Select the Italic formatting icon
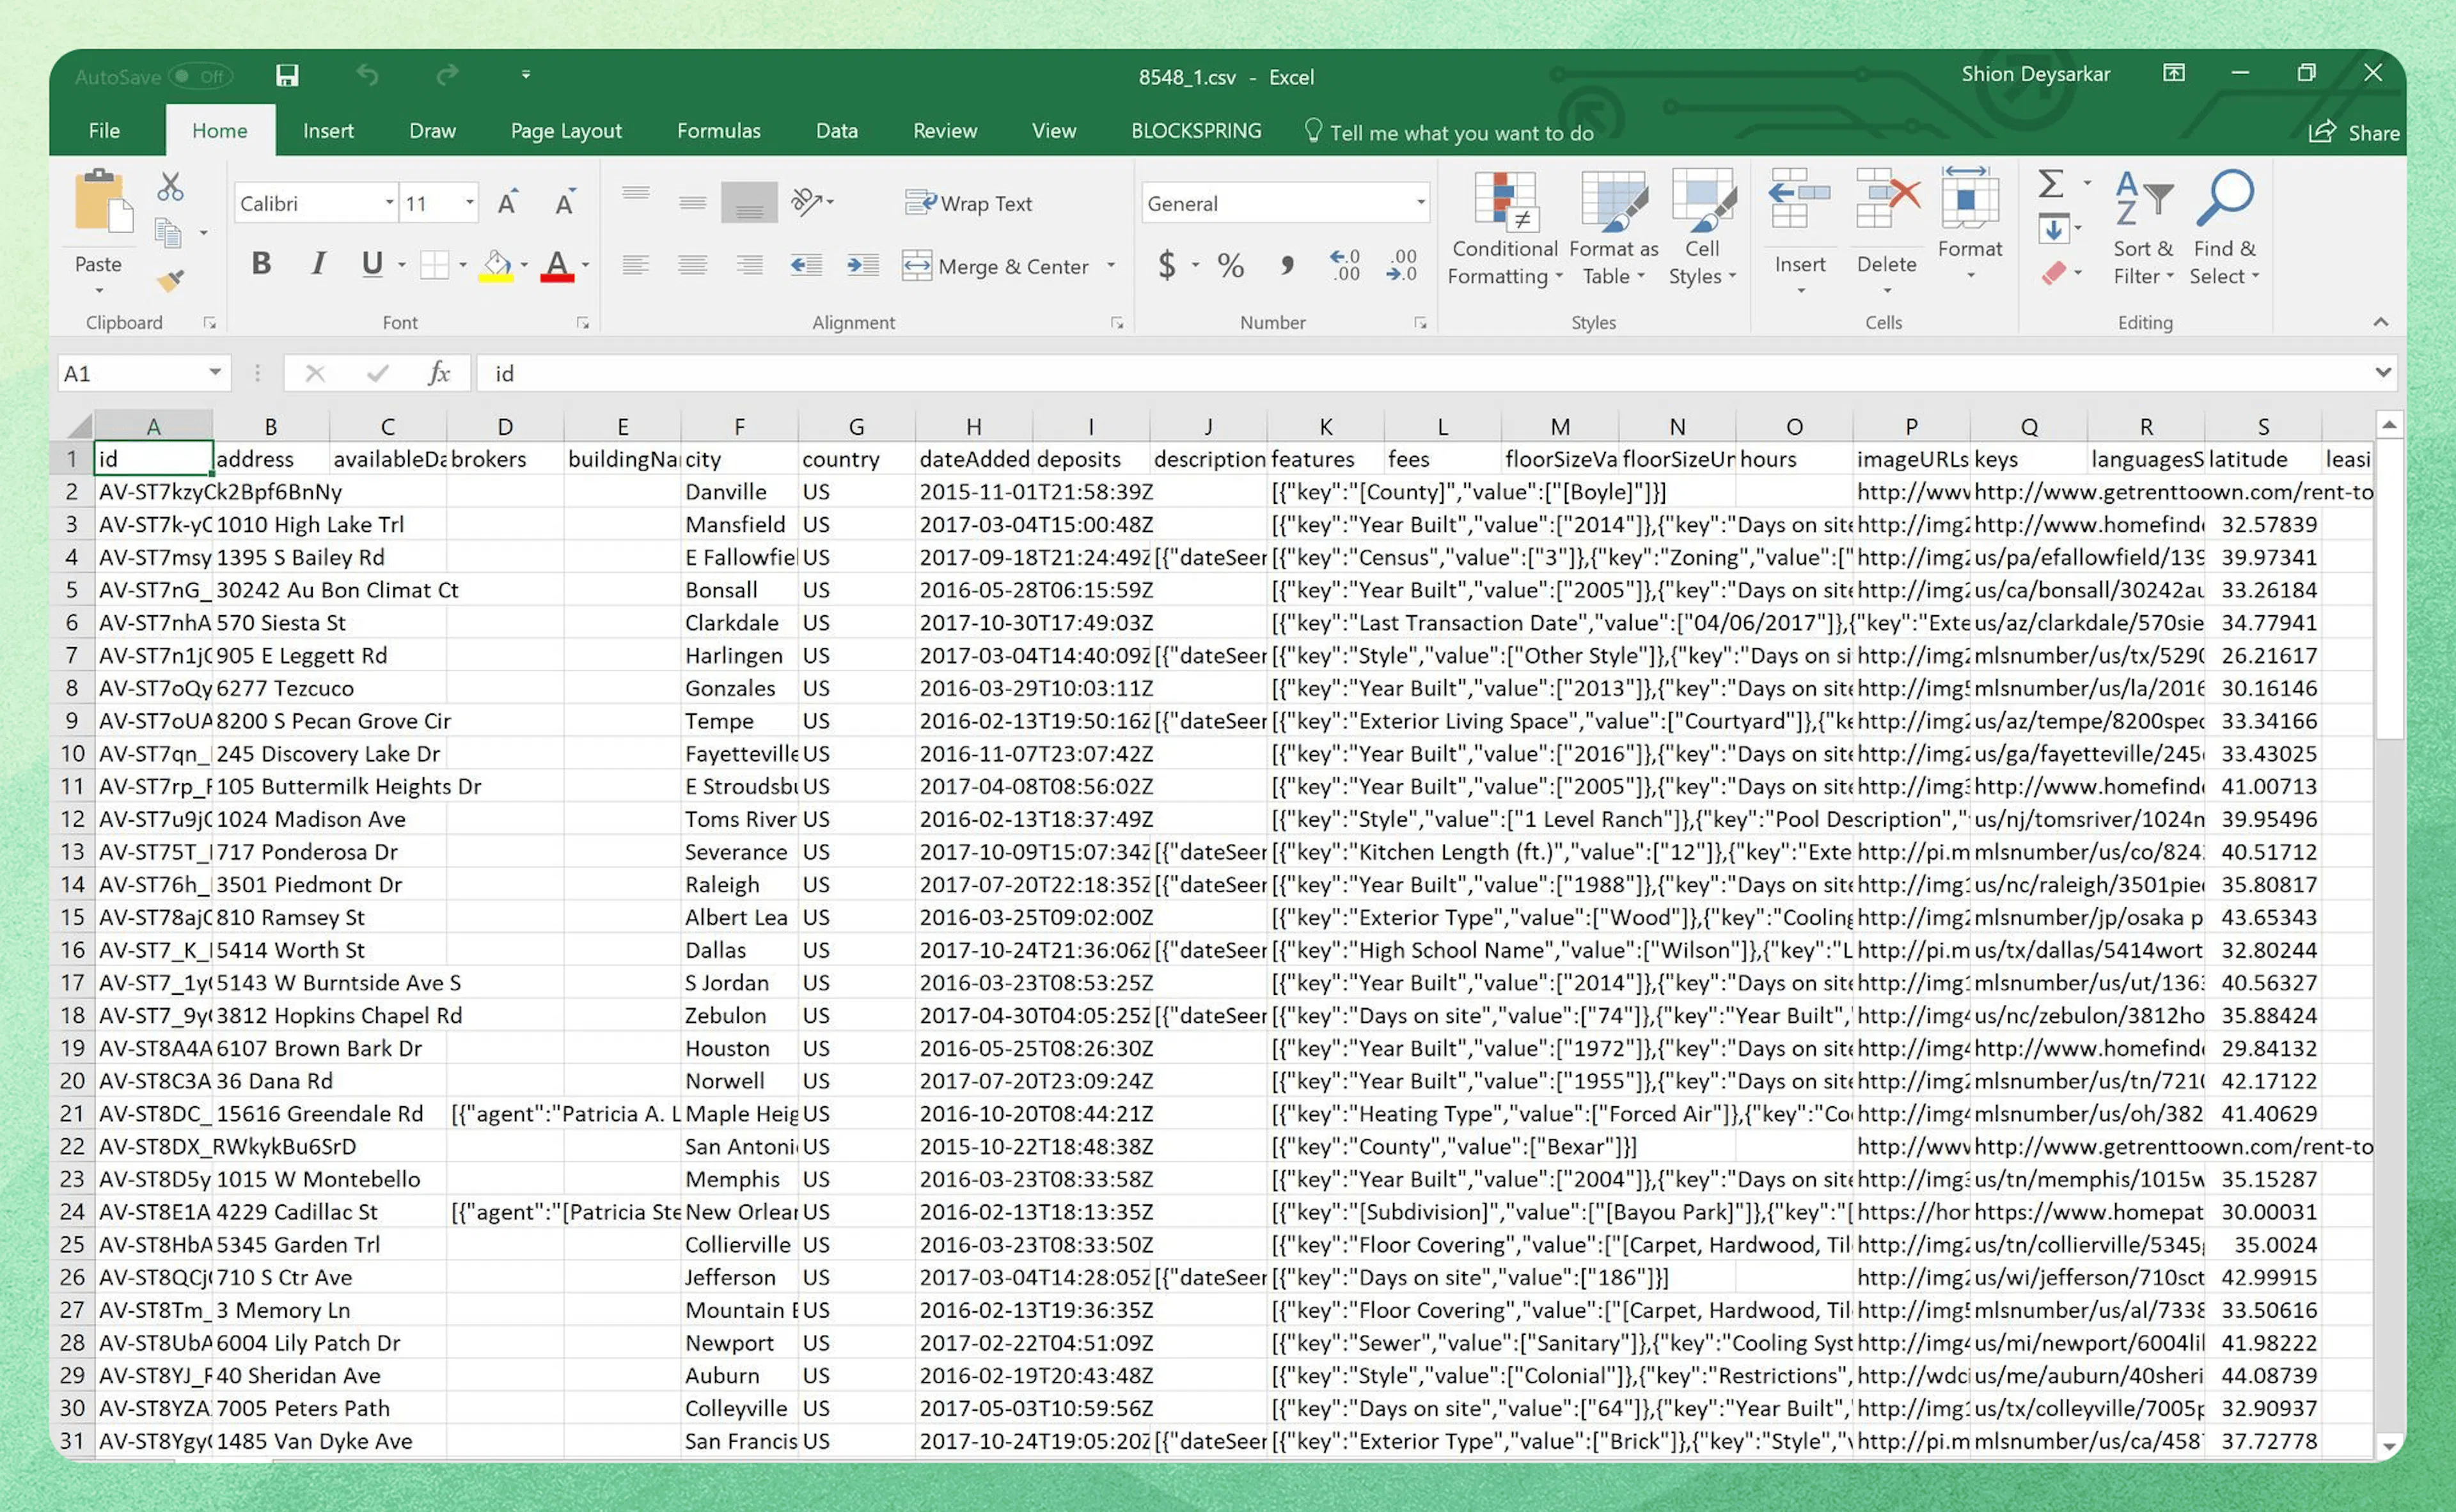The width and height of the screenshot is (2456, 1512). 317,264
